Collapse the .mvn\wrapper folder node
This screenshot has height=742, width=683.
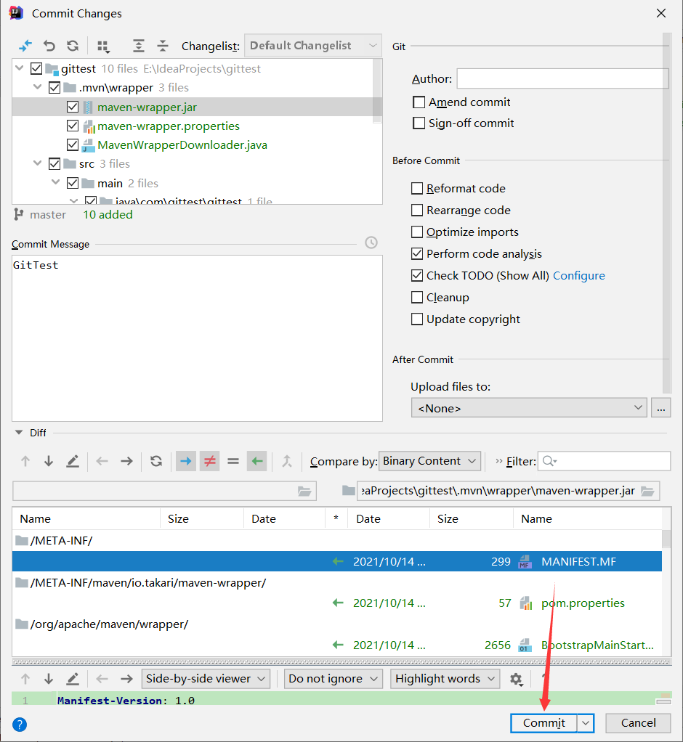pos(37,87)
